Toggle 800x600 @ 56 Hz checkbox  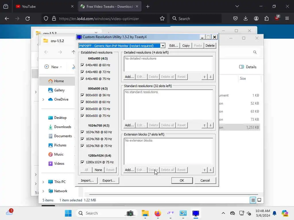coord(82,95)
